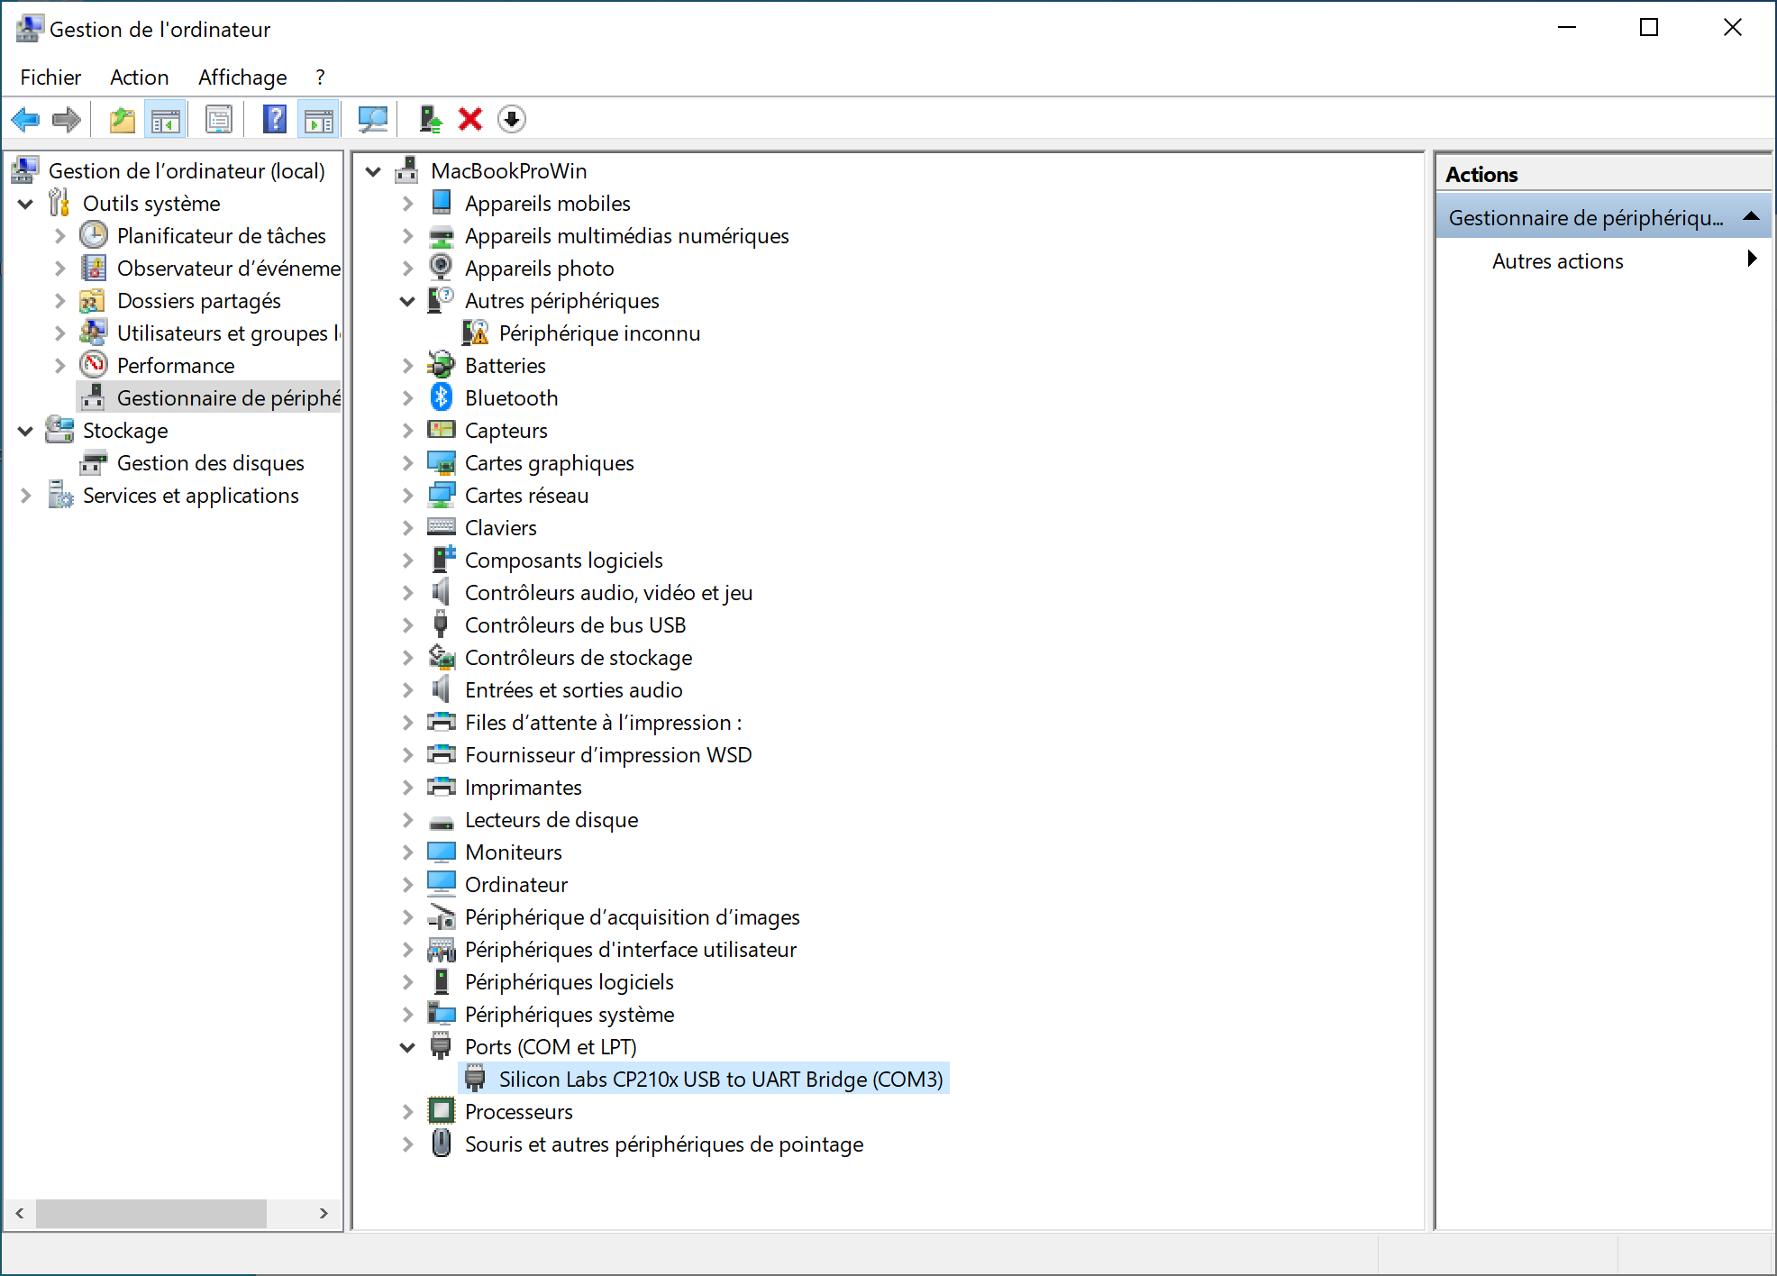
Task: Collapse the Ports (COM et LPT) category
Action: 407,1047
